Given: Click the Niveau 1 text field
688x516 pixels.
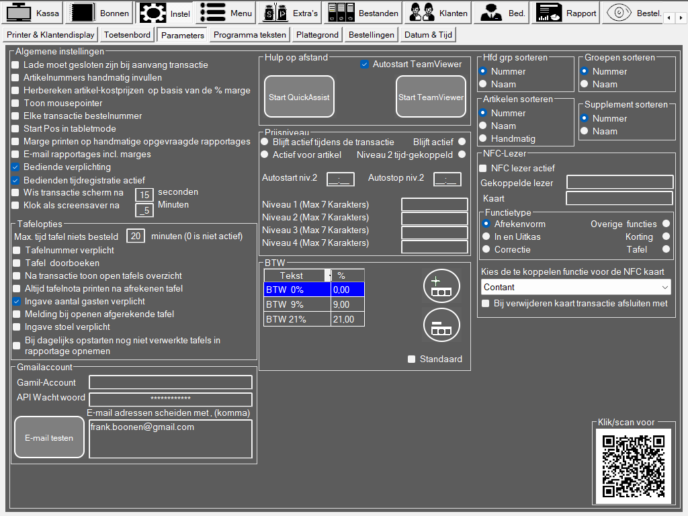Looking at the screenshot, I should 434,205.
